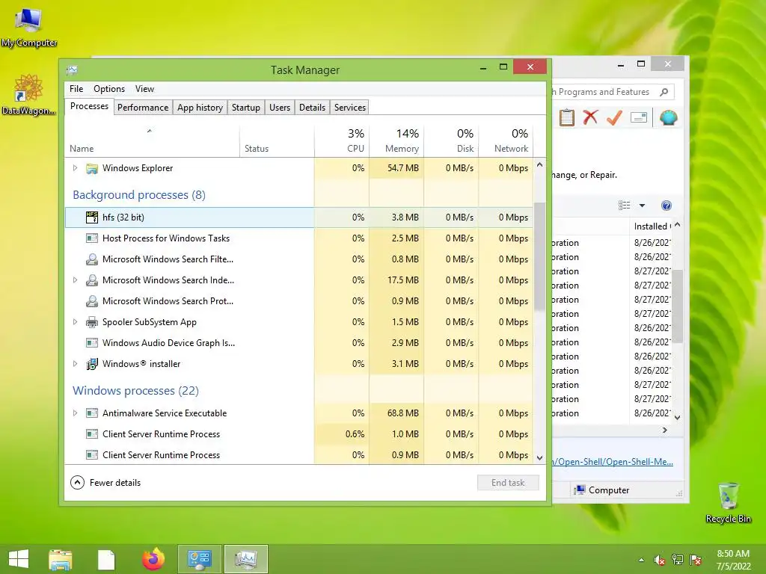
Task: Click the Open-Shell hyperlink in Programs and Features
Action: coord(613,462)
